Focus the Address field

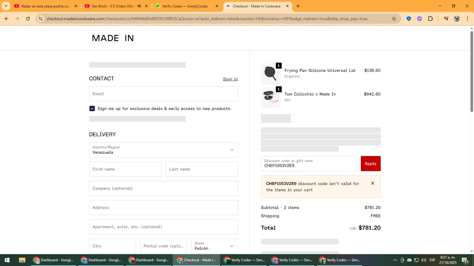[x=163, y=208]
